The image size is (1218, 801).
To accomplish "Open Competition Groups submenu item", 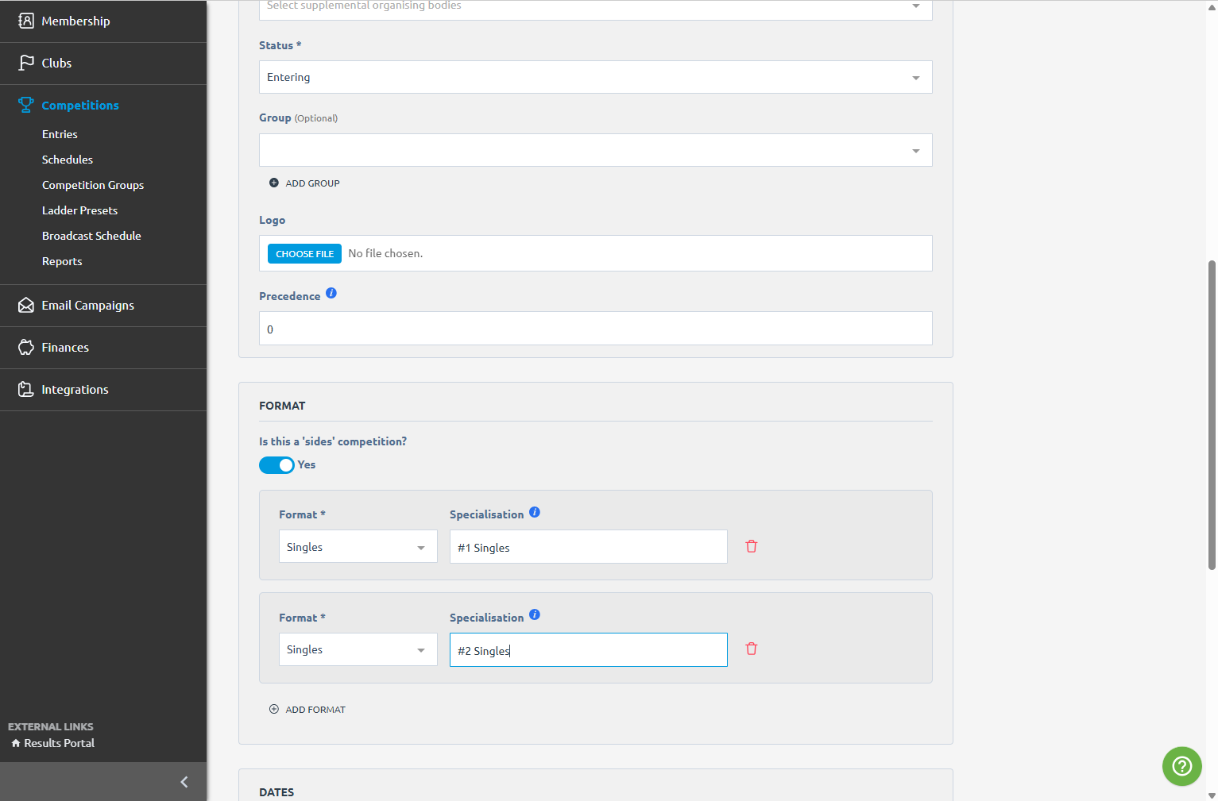I will pos(93,185).
